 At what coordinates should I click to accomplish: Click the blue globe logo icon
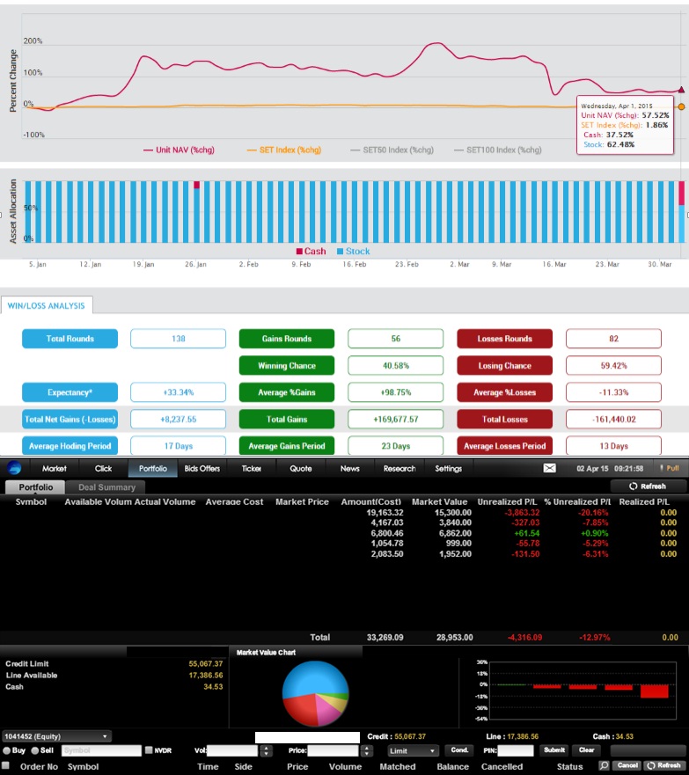point(14,468)
